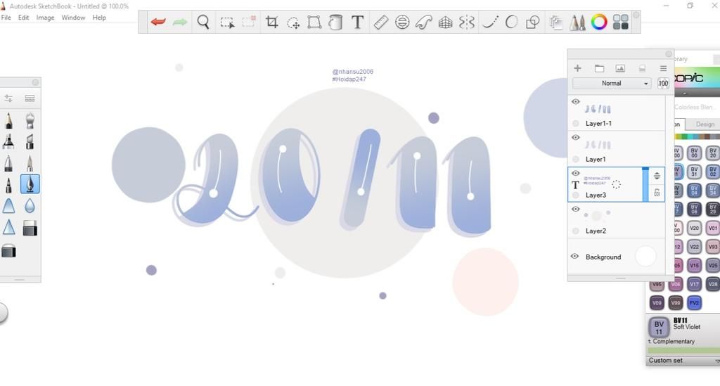
Task: Add an image layer
Action: [620, 68]
